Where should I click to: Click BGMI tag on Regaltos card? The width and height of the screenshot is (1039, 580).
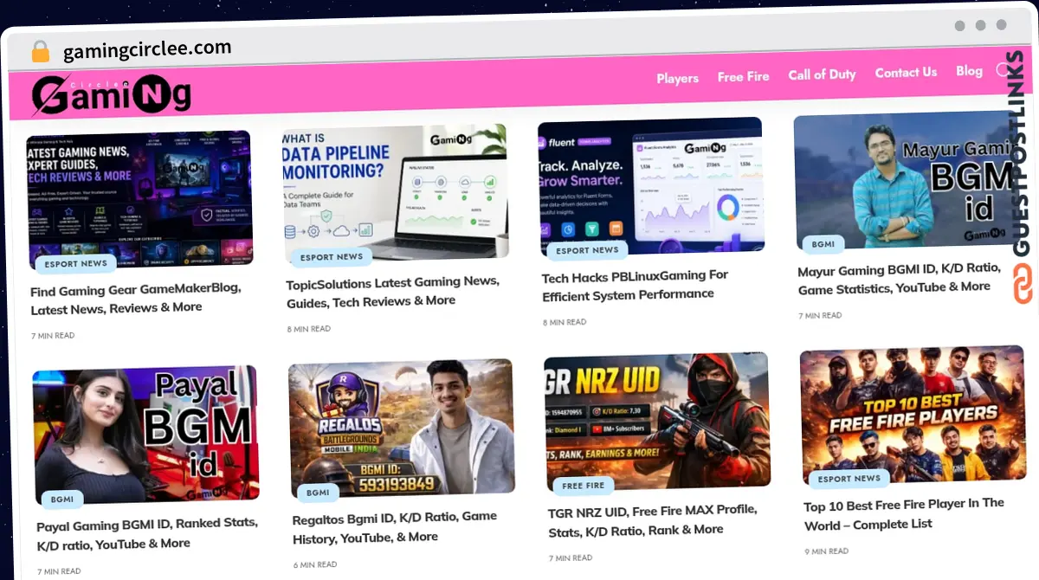[x=318, y=493]
